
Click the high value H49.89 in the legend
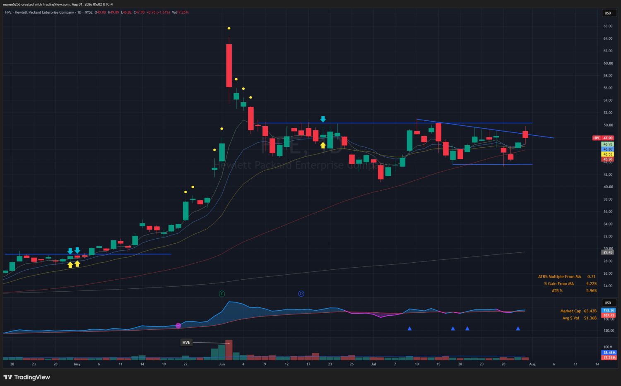(113, 12)
